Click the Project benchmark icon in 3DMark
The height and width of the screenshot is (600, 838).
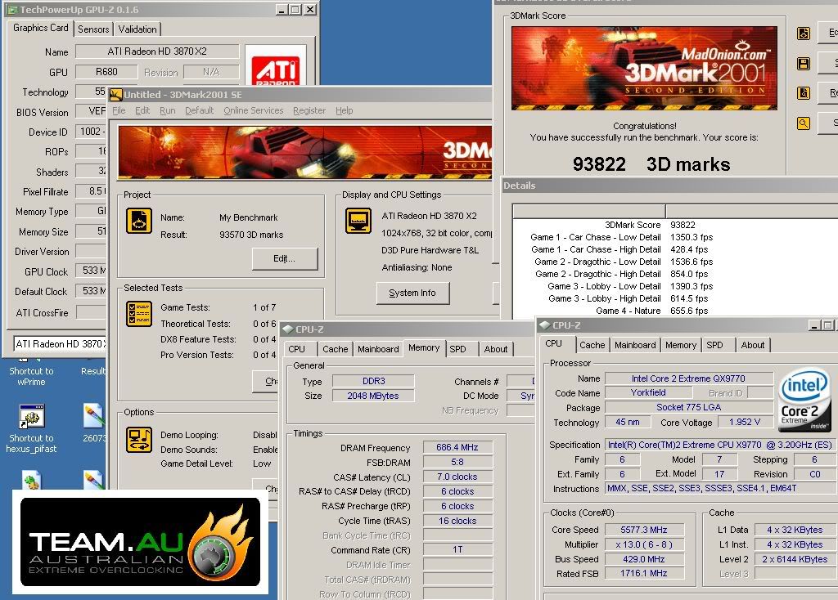click(139, 221)
